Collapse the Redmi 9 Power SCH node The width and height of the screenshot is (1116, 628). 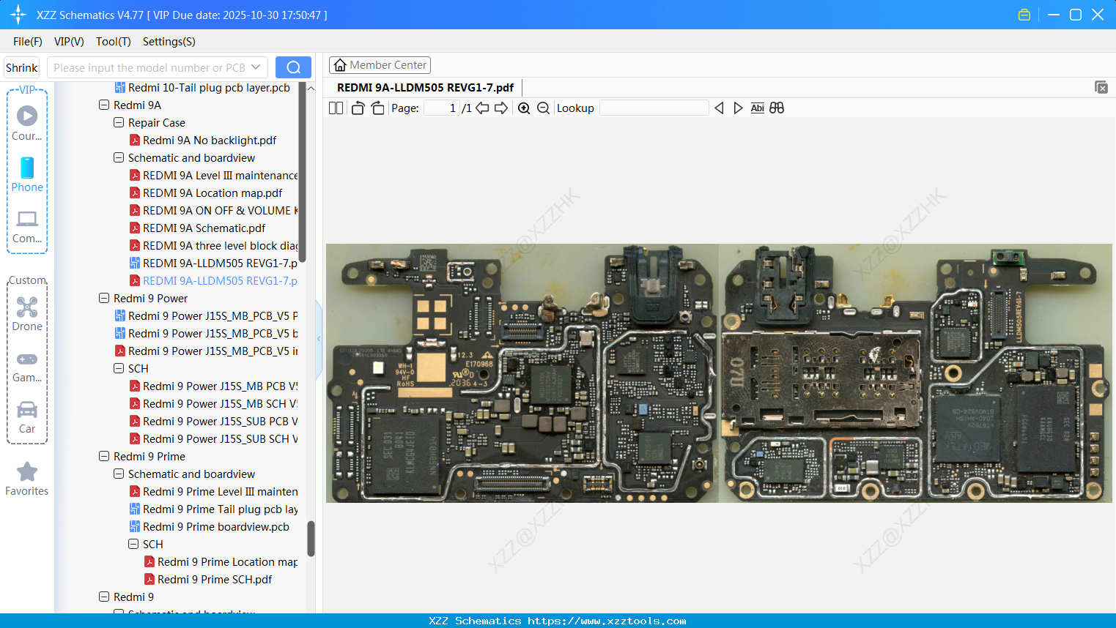tap(119, 368)
